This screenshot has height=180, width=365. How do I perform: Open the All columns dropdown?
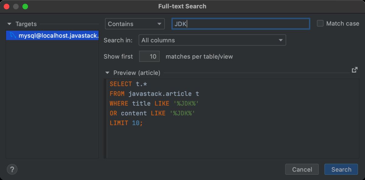pyautogui.click(x=212, y=40)
